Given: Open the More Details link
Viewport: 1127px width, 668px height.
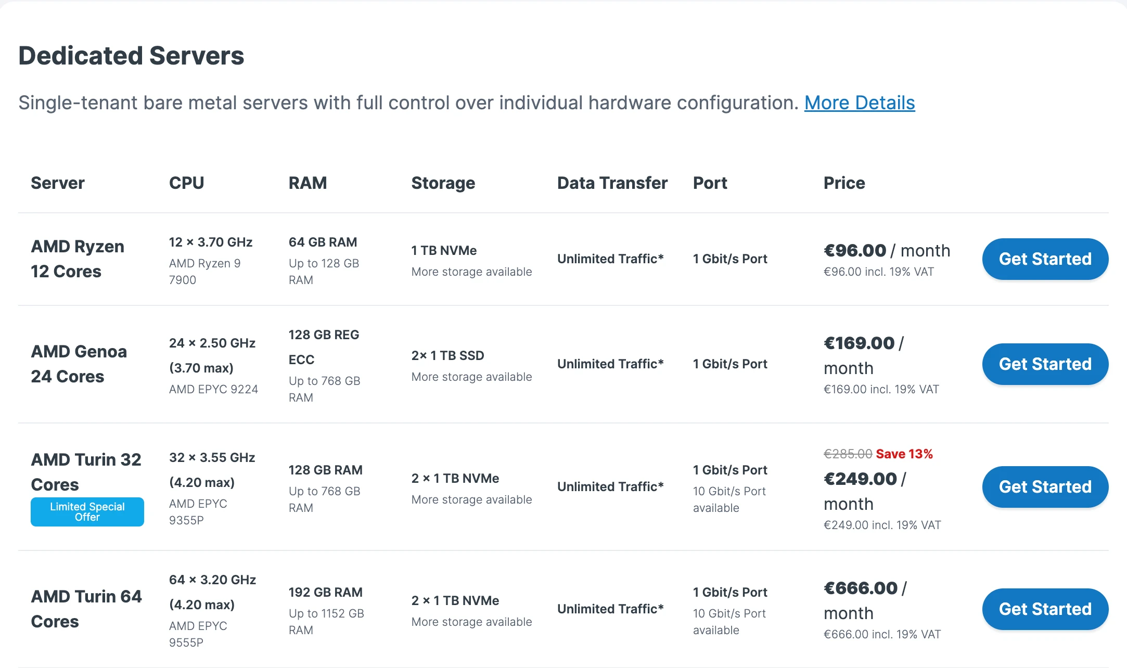Looking at the screenshot, I should click(860, 103).
